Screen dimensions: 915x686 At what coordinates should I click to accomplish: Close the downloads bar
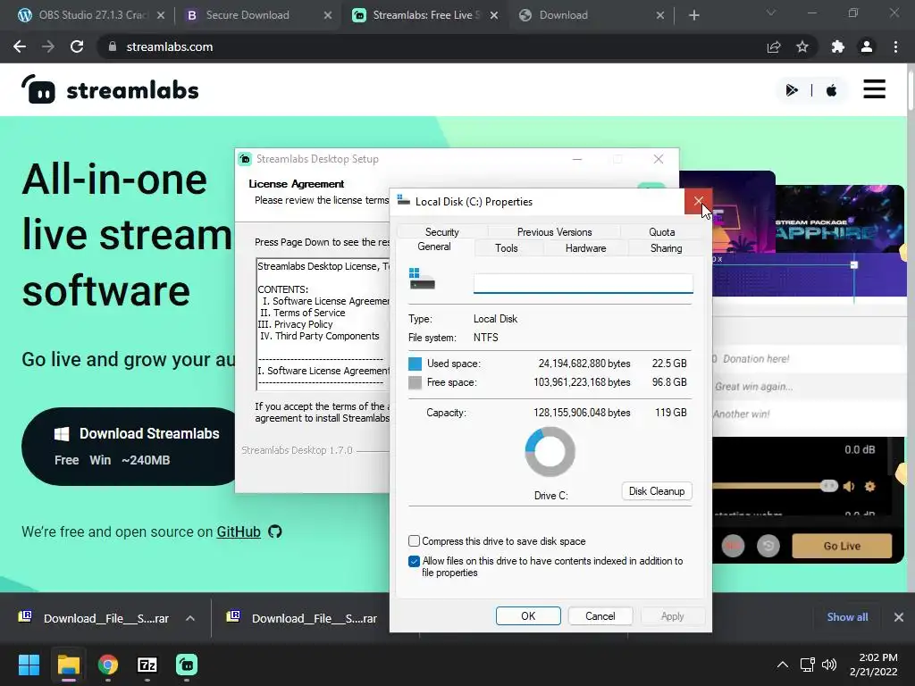(x=899, y=616)
